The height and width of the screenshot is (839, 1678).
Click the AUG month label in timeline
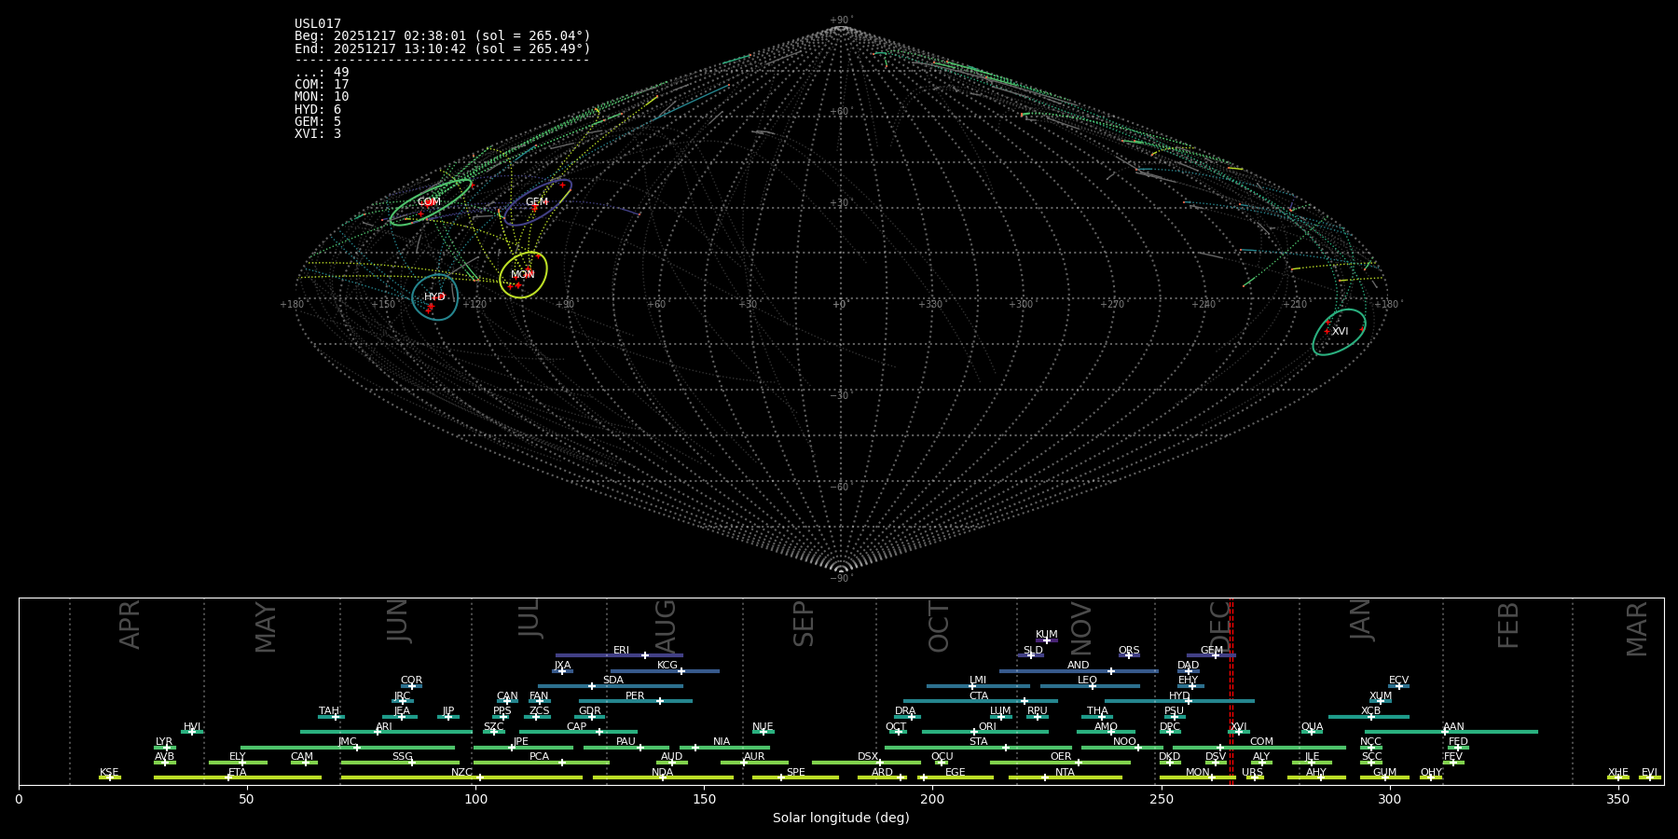pyautogui.click(x=665, y=625)
